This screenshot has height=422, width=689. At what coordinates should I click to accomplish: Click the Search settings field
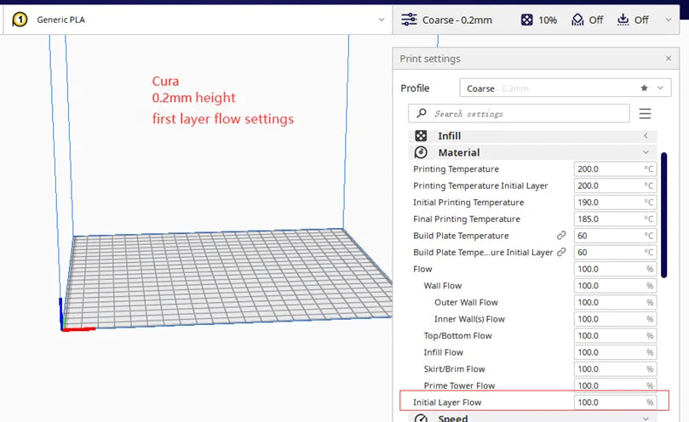520,114
